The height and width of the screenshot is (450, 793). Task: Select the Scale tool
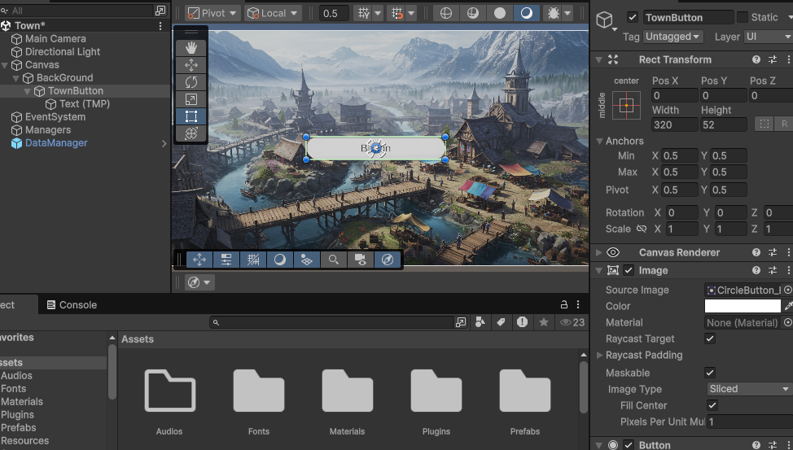(x=191, y=99)
